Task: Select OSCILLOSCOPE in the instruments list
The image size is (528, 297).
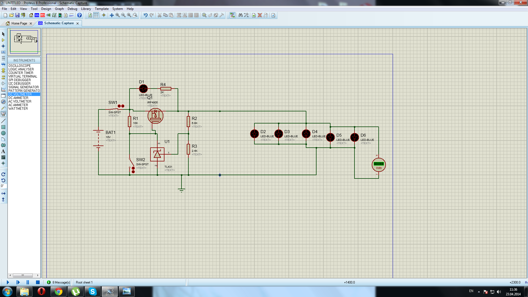Action: 20,66
